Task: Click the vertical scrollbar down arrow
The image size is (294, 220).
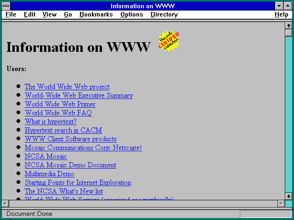Action: tap(289, 196)
